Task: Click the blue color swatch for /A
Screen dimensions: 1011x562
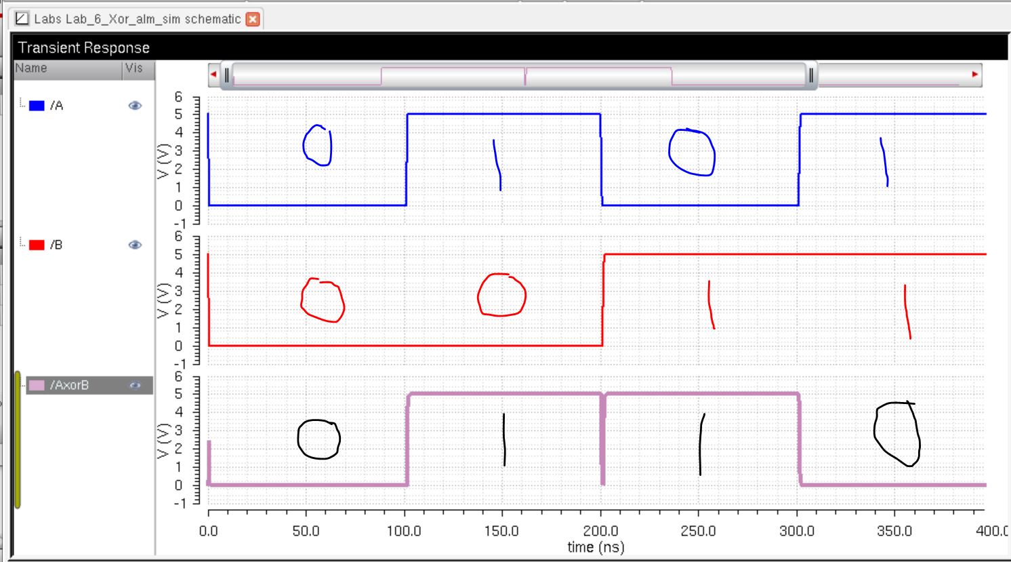Action: [x=37, y=105]
